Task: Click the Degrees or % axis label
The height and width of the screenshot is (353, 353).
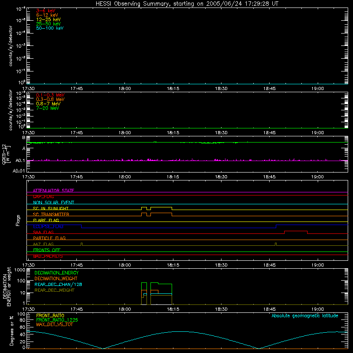Action: point(11,330)
